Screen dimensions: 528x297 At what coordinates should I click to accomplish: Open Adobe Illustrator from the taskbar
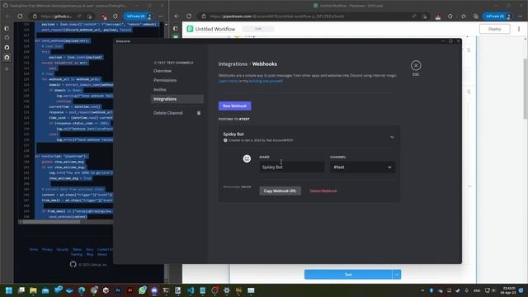(130, 290)
